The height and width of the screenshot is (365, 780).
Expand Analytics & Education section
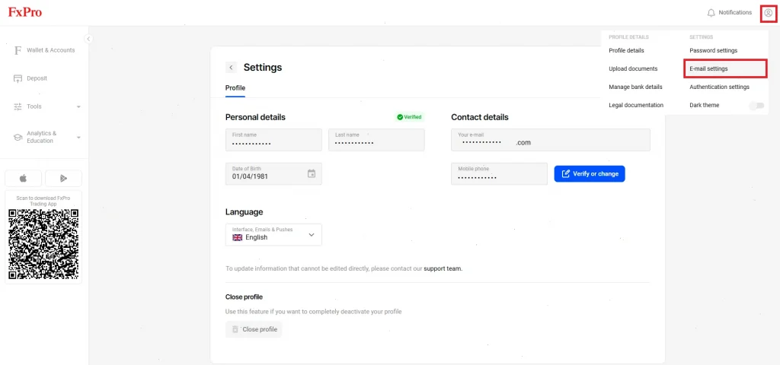pyautogui.click(x=46, y=137)
